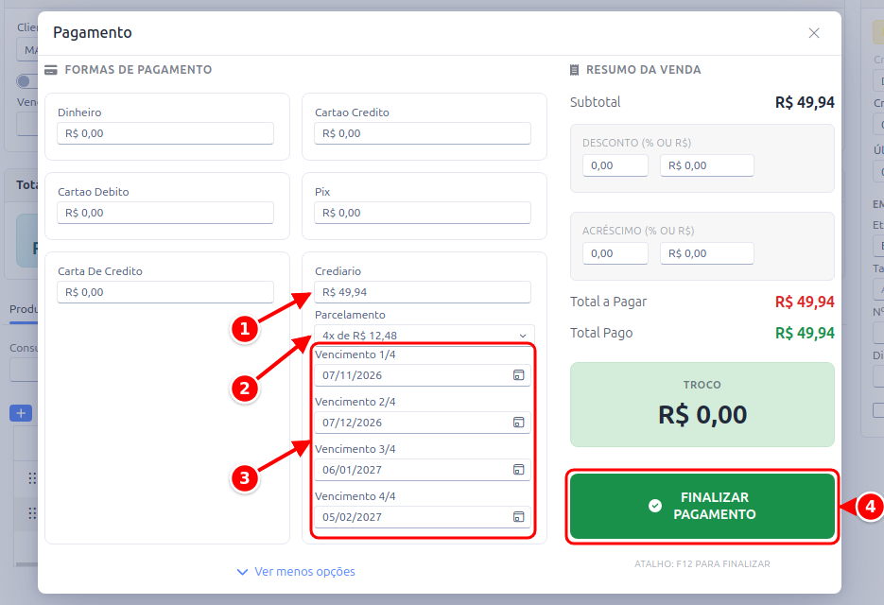Open calendar picker for Vencimento 4/4

tap(519, 517)
